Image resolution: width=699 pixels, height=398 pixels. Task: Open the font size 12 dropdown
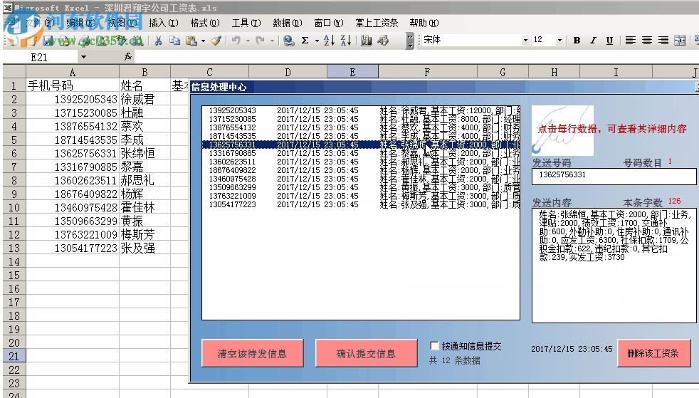(x=559, y=40)
